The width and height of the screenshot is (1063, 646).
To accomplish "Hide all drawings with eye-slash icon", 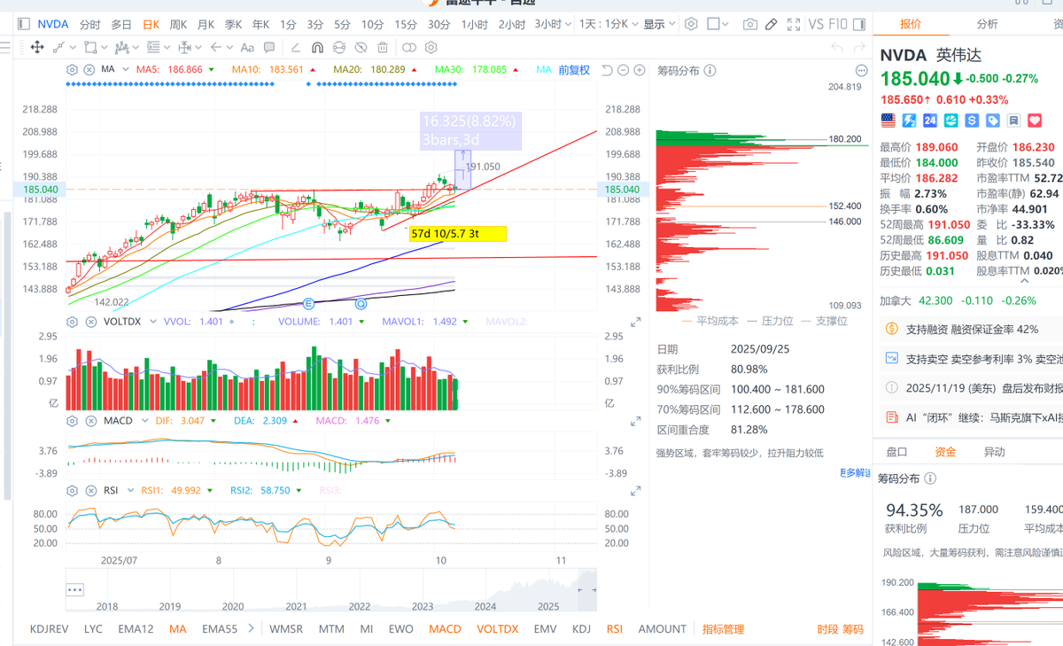I will click(361, 47).
